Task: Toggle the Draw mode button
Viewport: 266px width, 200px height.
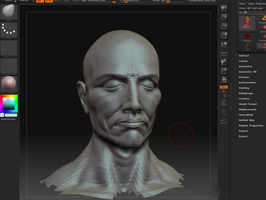Action: [49, 1]
